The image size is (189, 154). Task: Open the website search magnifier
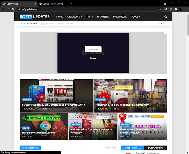[166, 17]
